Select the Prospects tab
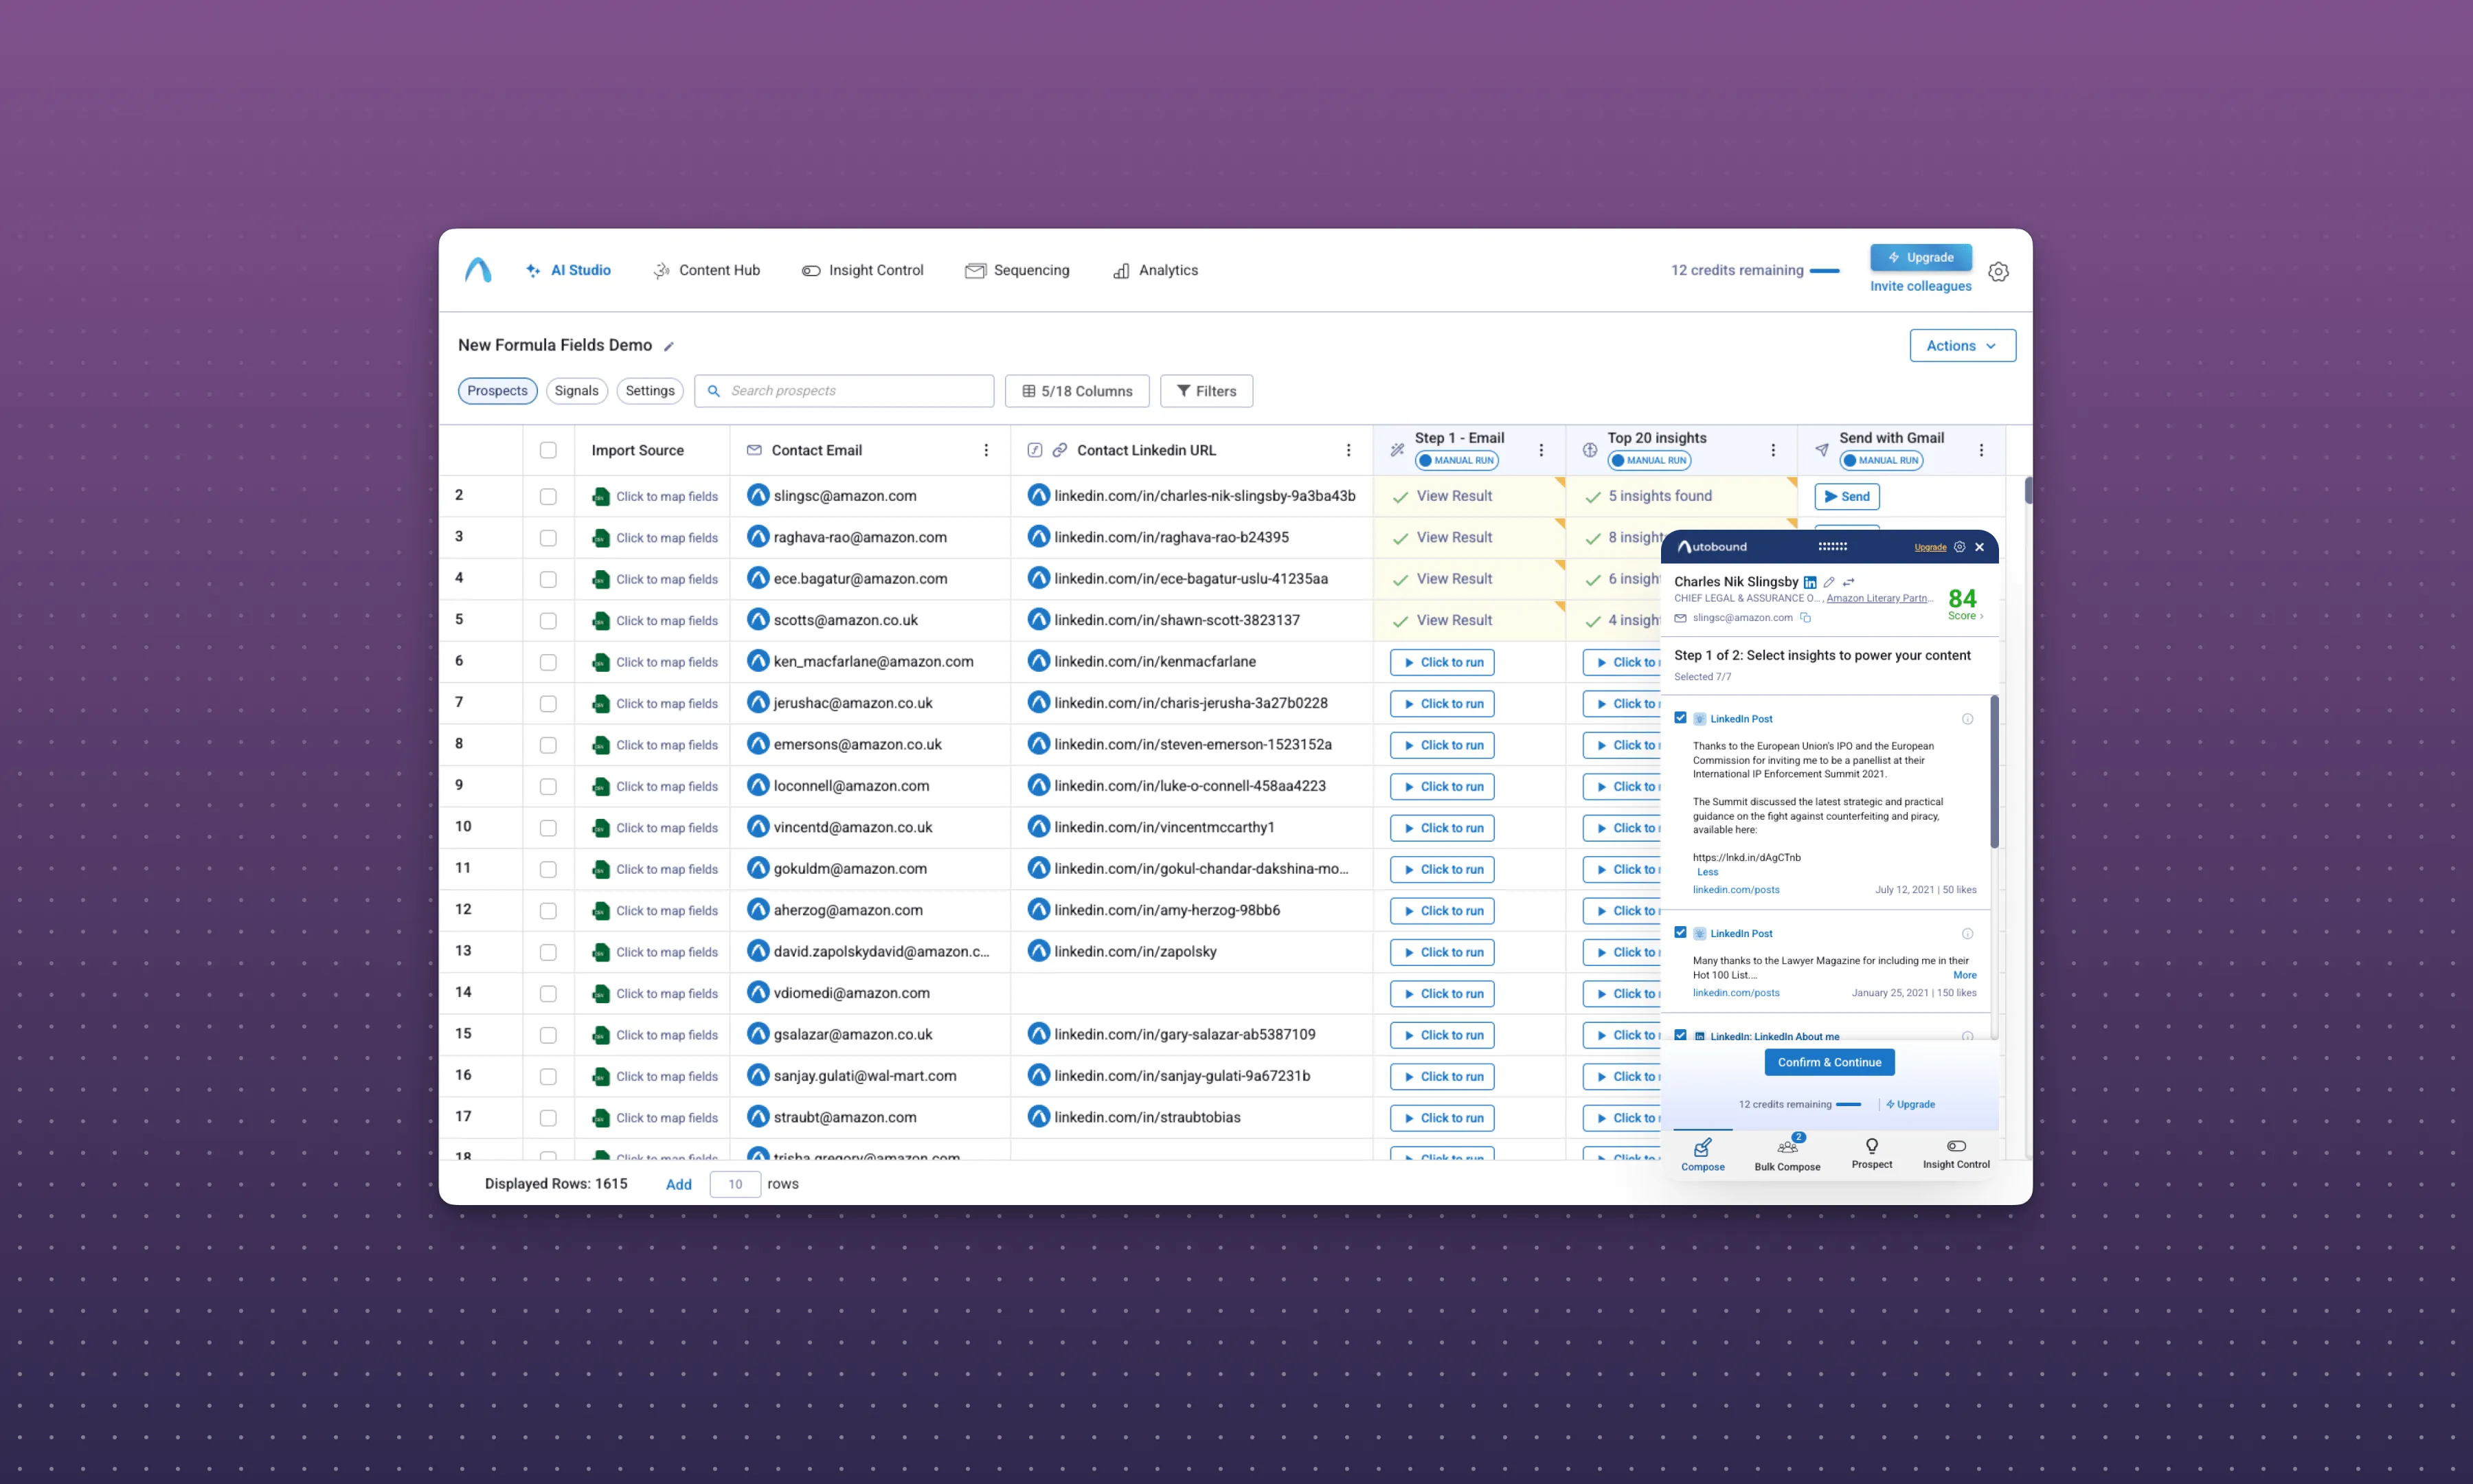The image size is (2473, 1484). tap(497, 391)
